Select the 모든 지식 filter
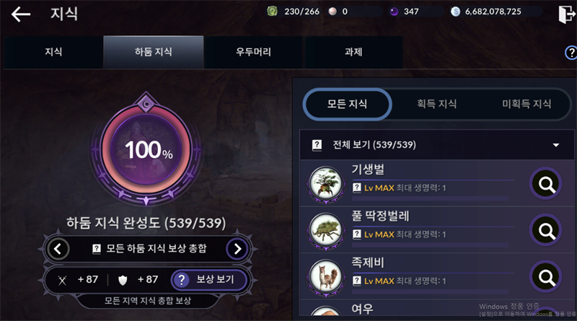Screen dimensions: 577x321 click(x=347, y=104)
